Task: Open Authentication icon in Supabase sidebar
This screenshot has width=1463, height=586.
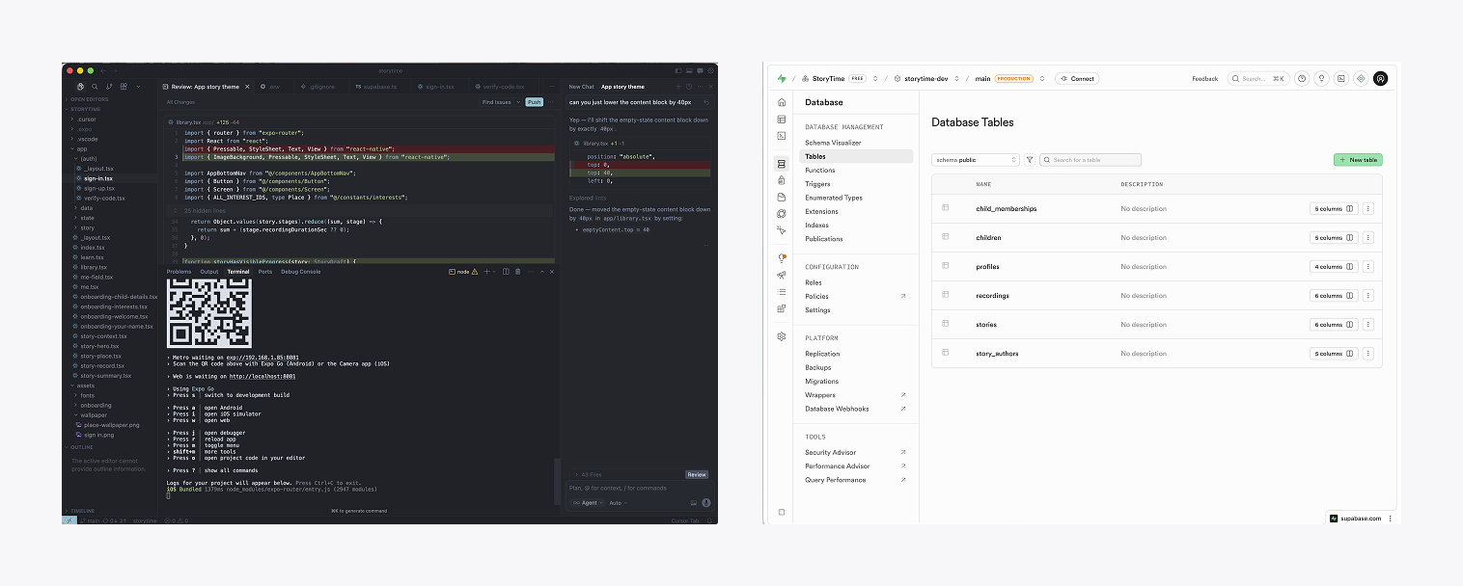Action: pos(782,180)
